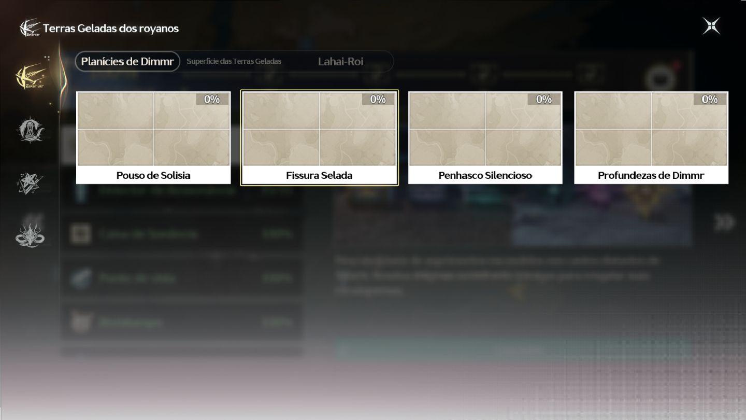This screenshot has width=746, height=420.
Task: Click the 0% badge on Penhasco Silencioso
Action: (544, 99)
